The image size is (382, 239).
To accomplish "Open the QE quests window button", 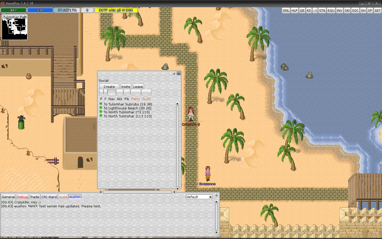I will pyautogui.click(x=302, y=10).
